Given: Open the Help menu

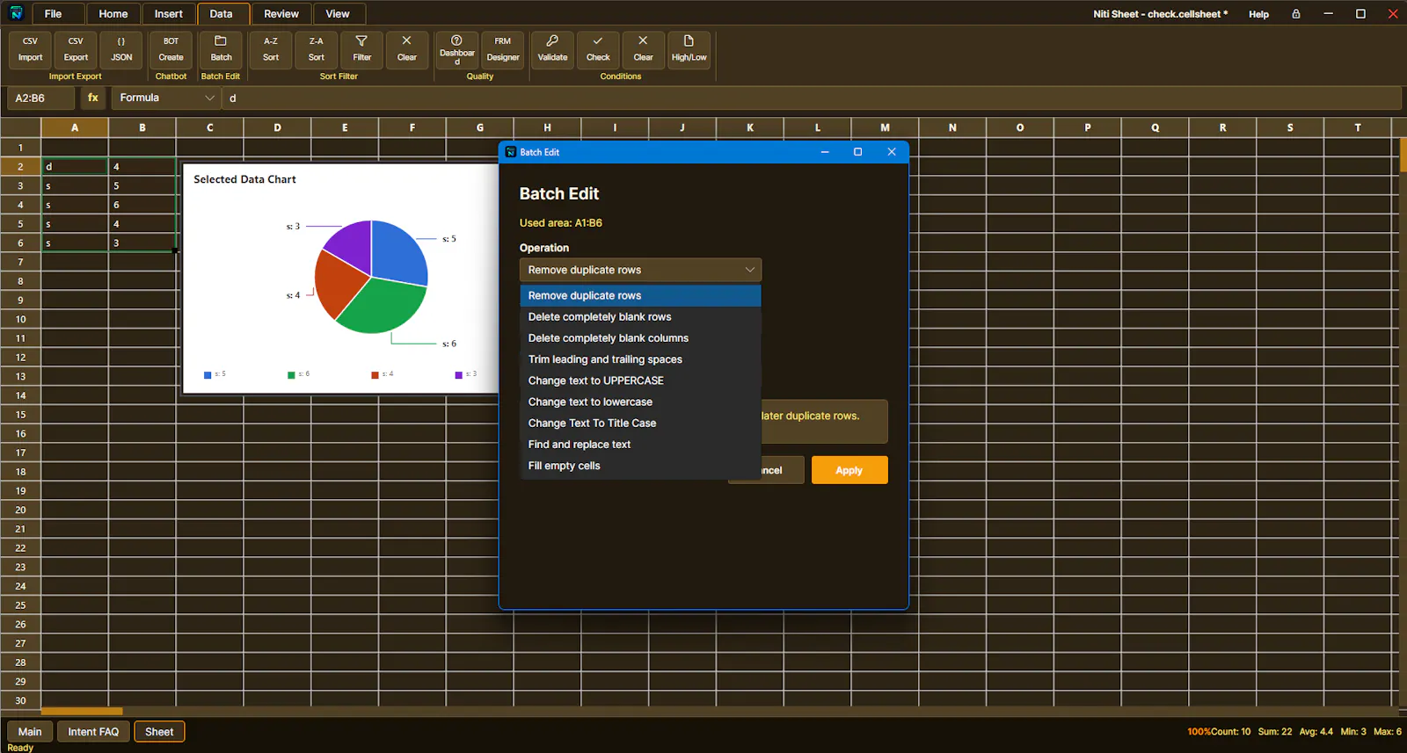Looking at the screenshot, I should [x=1258, y=14].
